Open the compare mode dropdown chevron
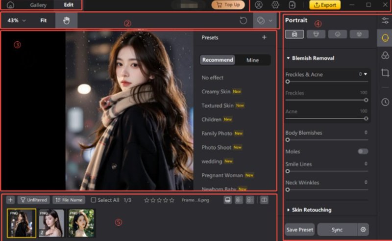The image size is (392, 241). click(271, 21)
